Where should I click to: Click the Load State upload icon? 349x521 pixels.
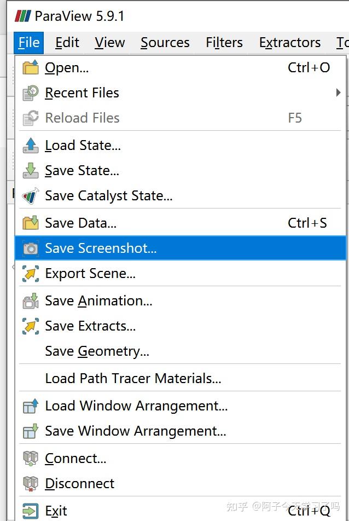click(x=31, y=146)
